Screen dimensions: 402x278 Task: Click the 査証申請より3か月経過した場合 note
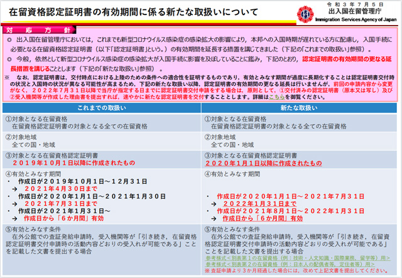[297, 270]
